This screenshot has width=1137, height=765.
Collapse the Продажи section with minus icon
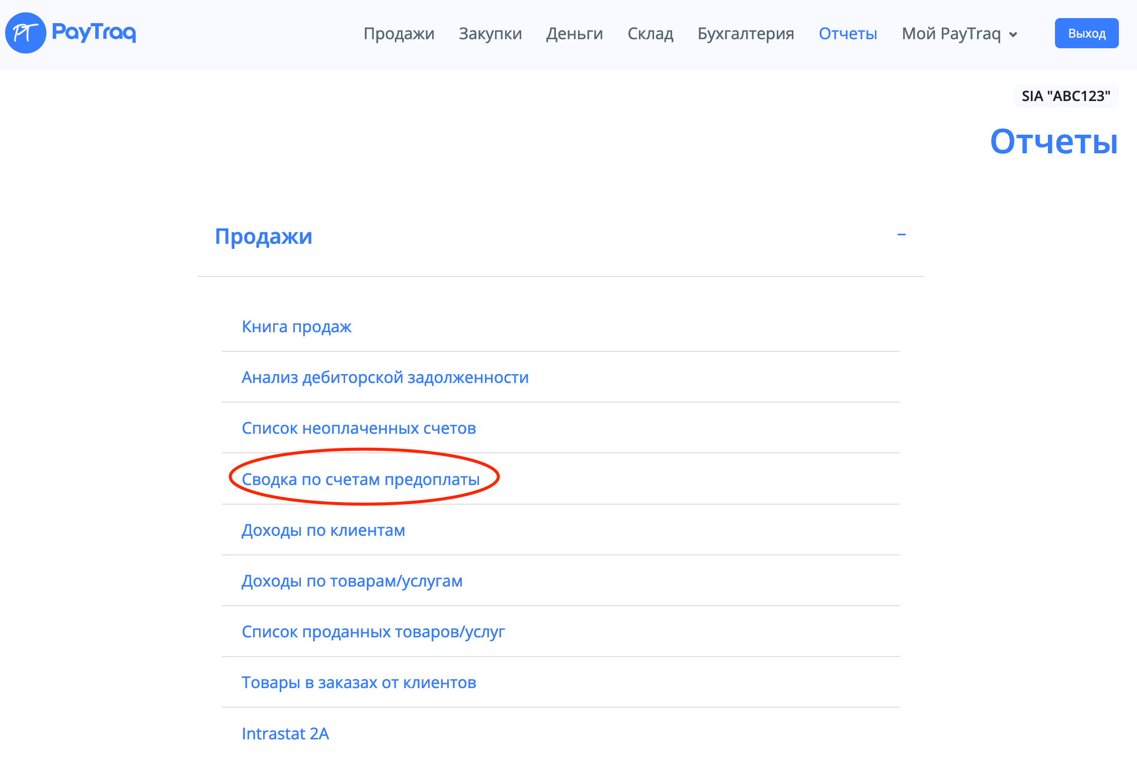[902, 235]
